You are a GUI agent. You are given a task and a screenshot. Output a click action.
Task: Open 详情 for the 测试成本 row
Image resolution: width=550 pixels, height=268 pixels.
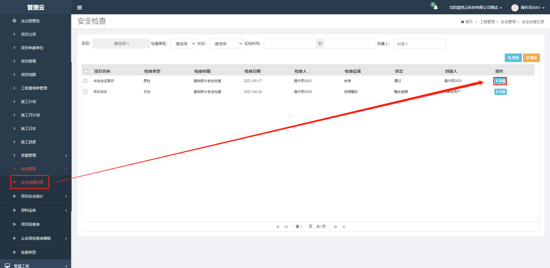click(500, 92)
